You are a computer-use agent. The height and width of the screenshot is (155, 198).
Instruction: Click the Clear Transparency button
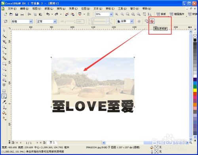coord(152,21)
